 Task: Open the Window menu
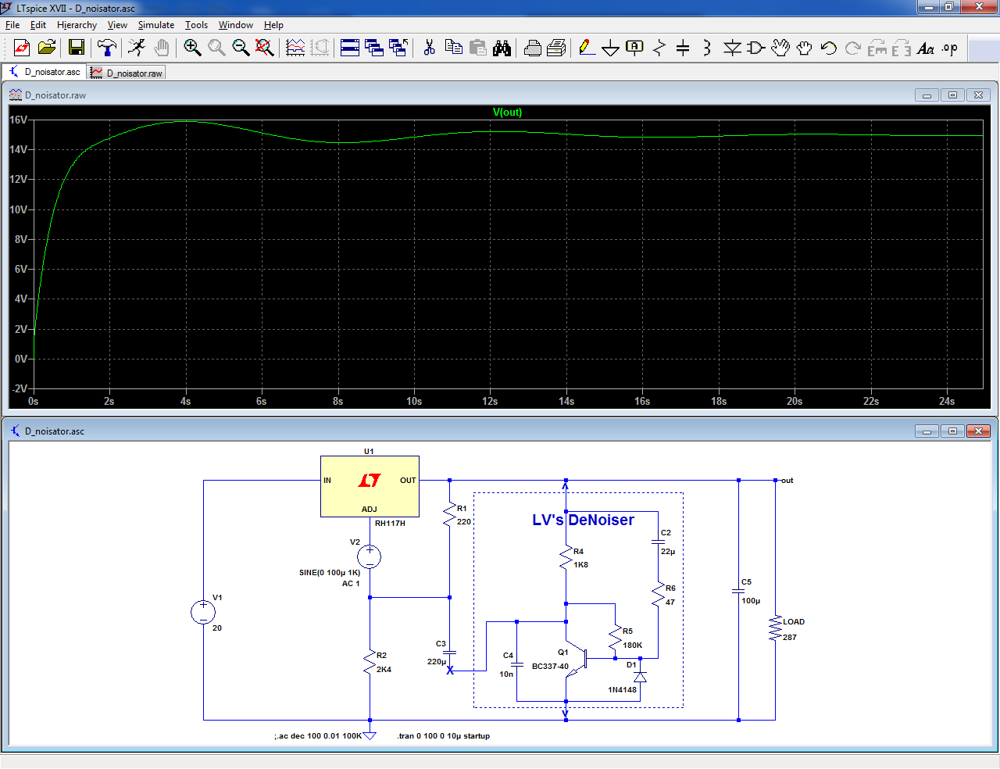pos(236,25)
